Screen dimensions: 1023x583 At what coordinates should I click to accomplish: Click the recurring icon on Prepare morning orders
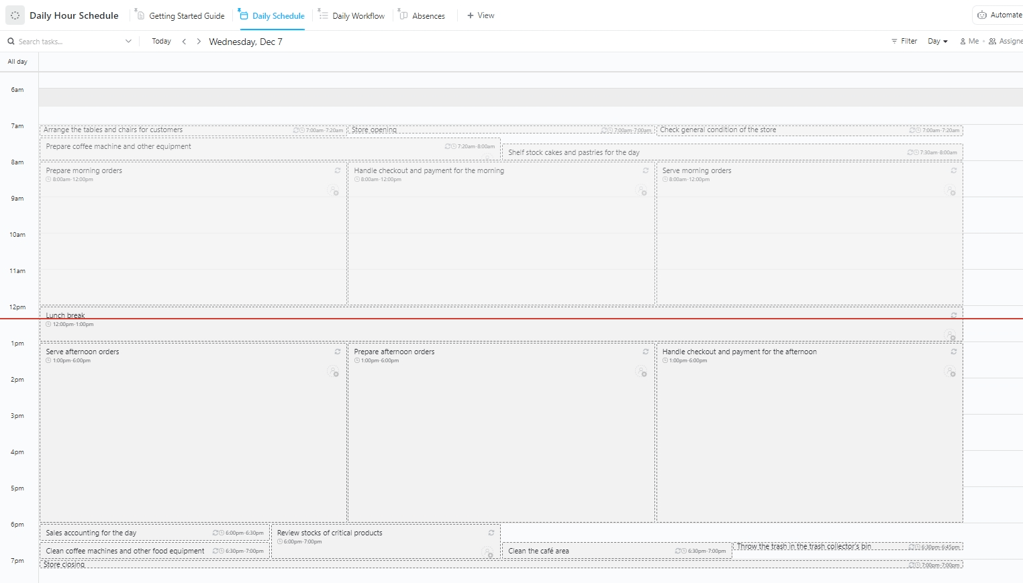pos(338,170)
